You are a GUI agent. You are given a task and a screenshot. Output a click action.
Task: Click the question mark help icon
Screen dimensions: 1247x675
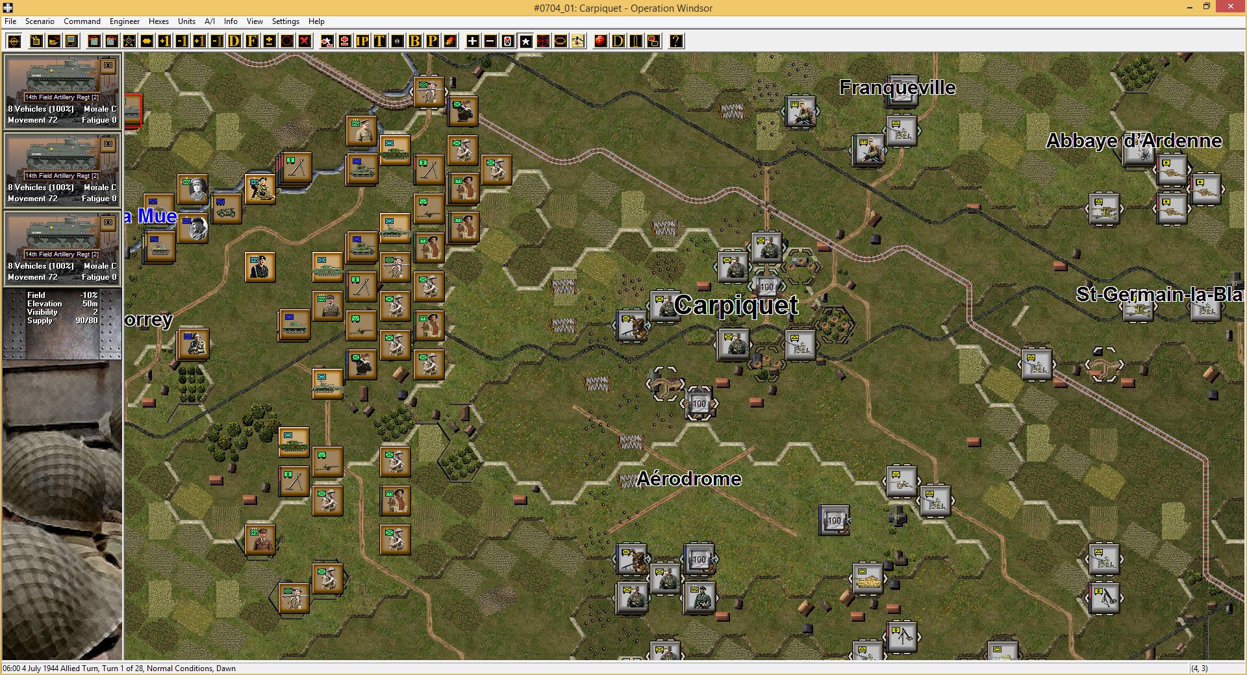(x=676, y=42)
